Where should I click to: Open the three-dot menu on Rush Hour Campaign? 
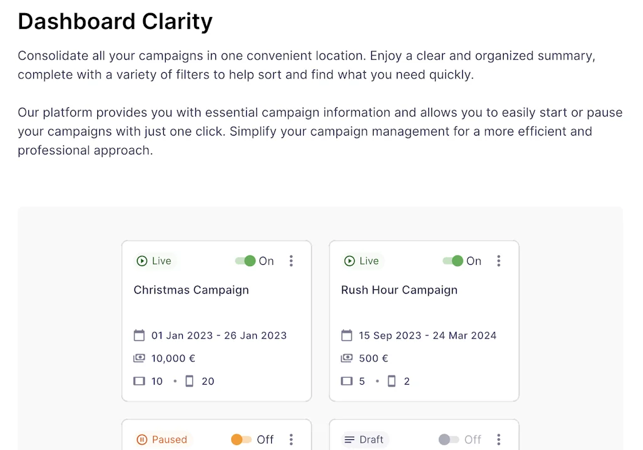point(499,260)
